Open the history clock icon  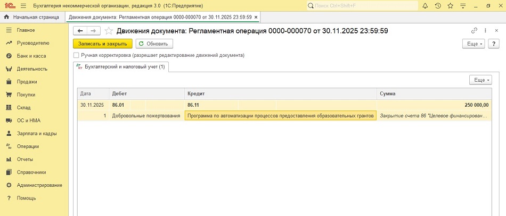point(437,5)
